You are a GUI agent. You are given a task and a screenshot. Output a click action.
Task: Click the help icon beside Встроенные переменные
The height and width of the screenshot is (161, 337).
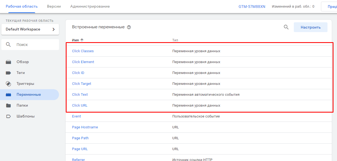click(x=129, y=27)
